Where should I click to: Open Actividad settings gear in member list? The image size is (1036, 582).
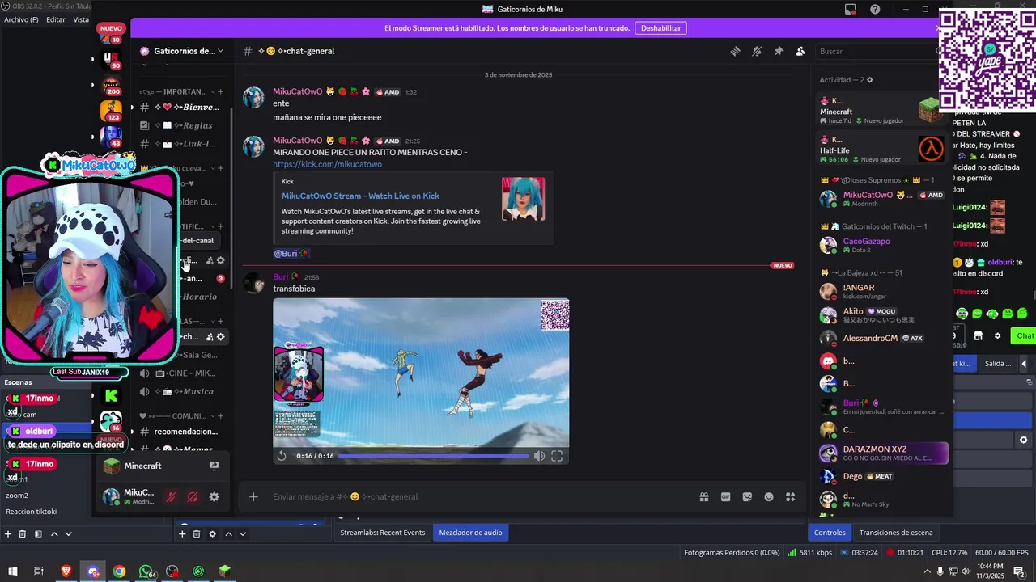pyautogui.click(x=870, y=80)
